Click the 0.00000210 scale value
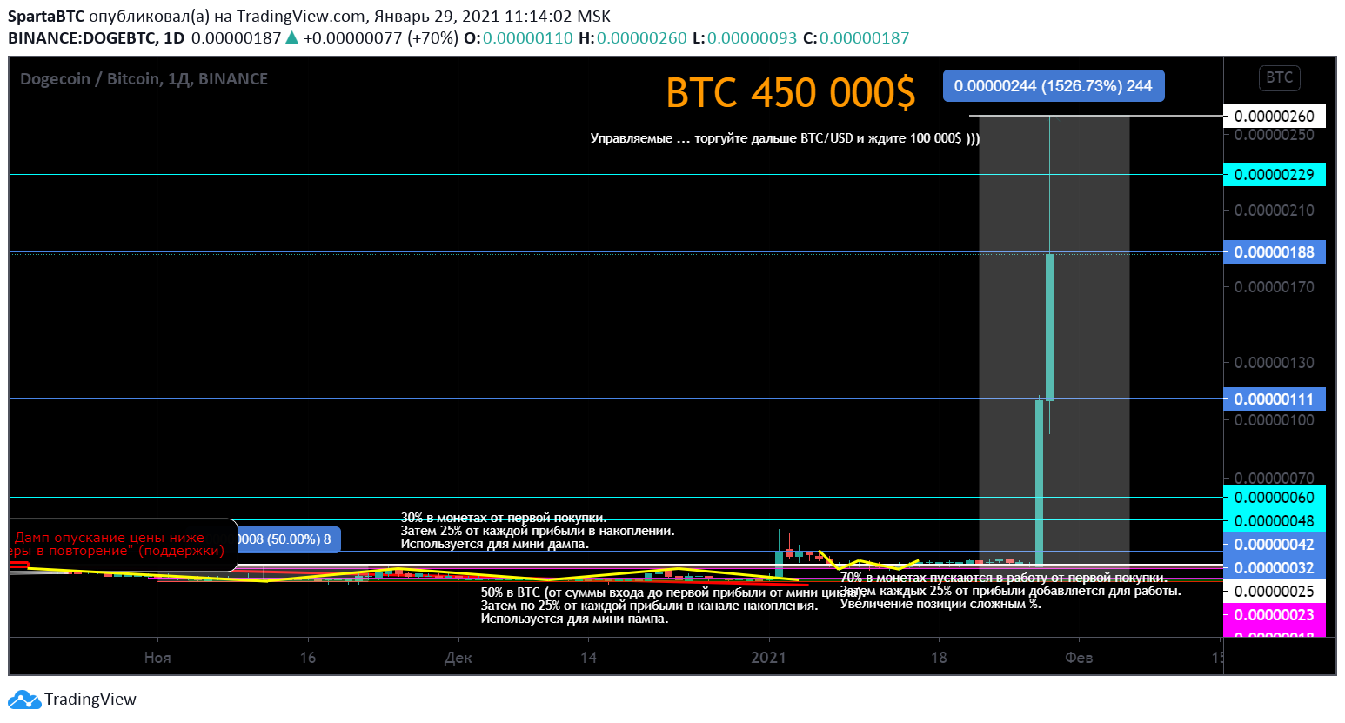The width and height of the screenshot is (1345, 723). [1275, 211]
